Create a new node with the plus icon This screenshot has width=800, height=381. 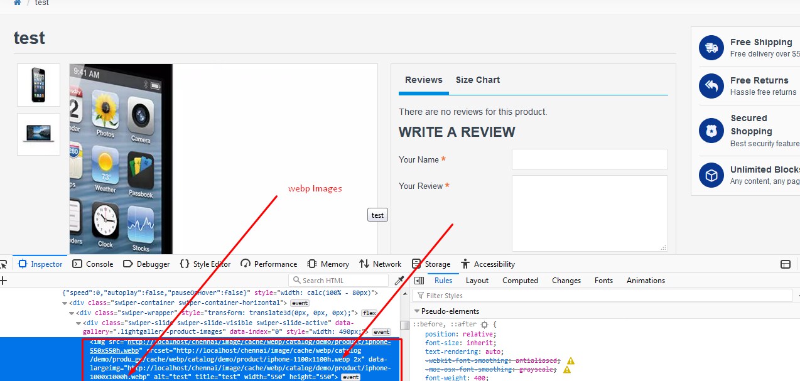click(3, 281)
